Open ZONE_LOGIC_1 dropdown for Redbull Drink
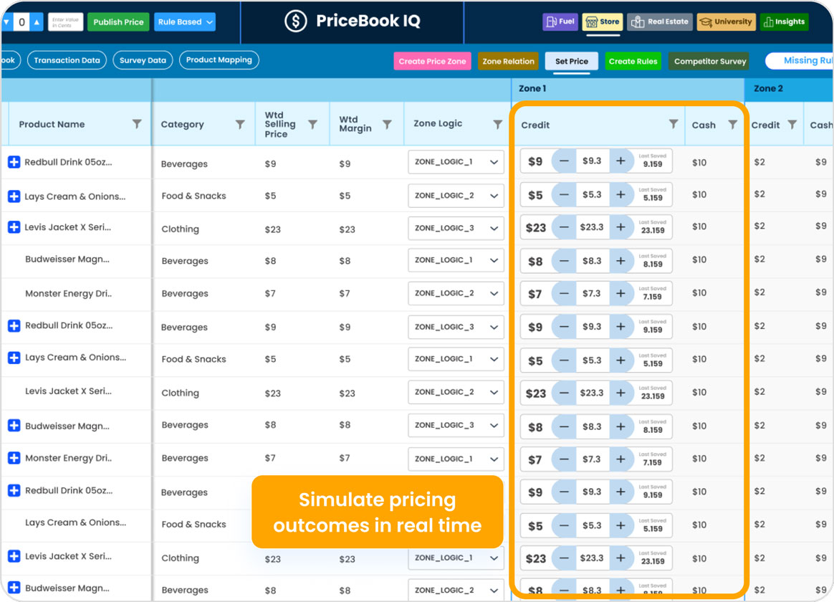 click(x=456, y=162)
